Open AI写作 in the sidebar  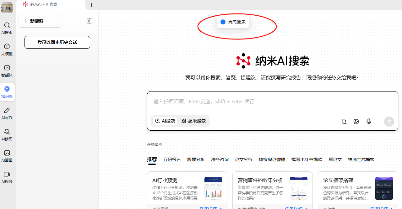point(7,113)
